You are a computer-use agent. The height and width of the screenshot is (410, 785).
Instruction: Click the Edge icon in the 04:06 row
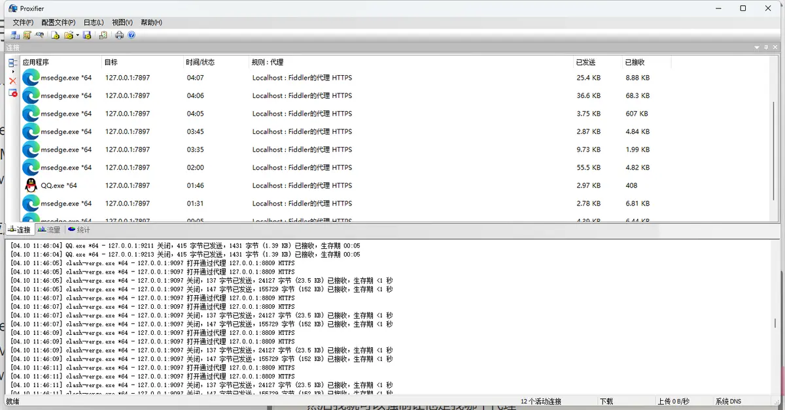[x=31, y=95]
